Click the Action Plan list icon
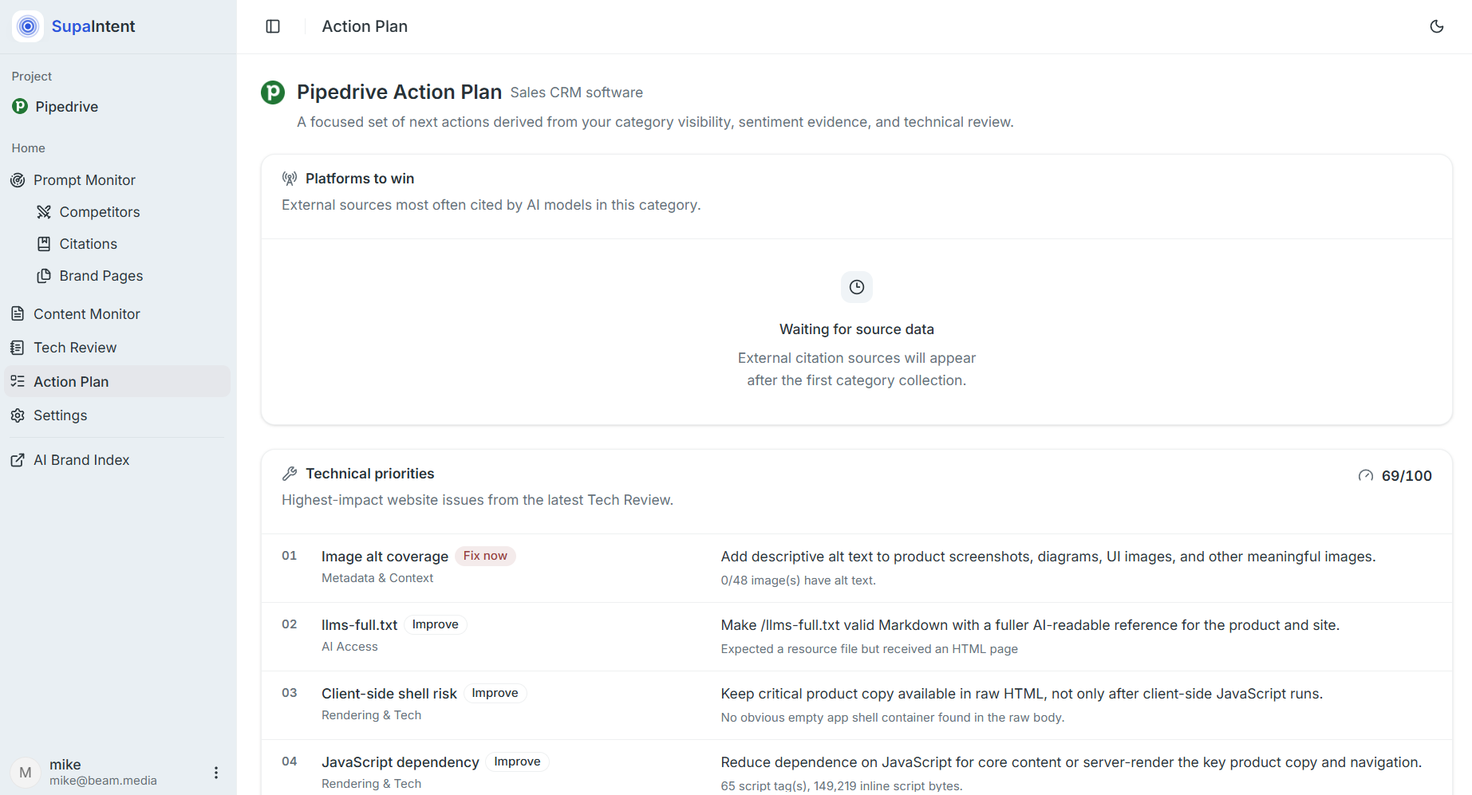This screenshot has height=795, width=1472. click(18, 382)
